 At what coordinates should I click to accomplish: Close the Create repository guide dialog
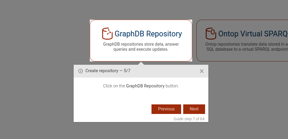[201, 71]
